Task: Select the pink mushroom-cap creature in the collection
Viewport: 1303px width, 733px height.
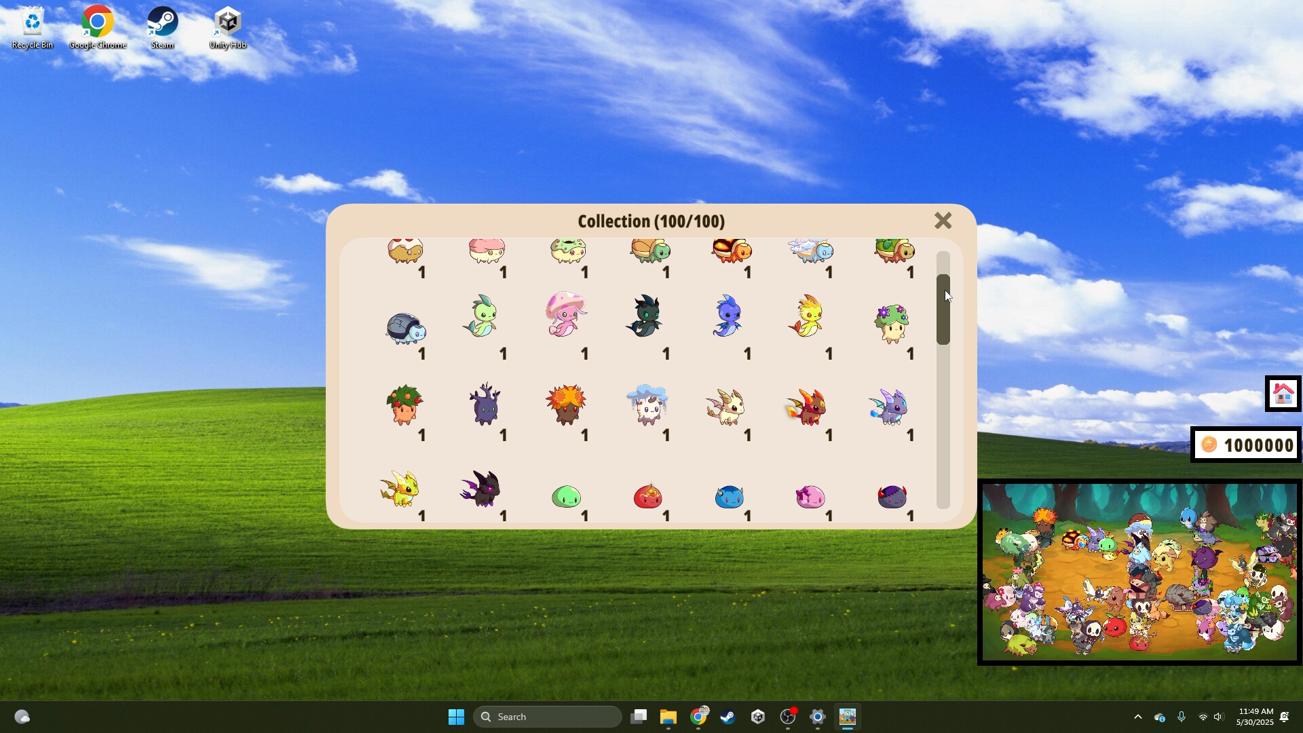Action: (x=567, y=316)
